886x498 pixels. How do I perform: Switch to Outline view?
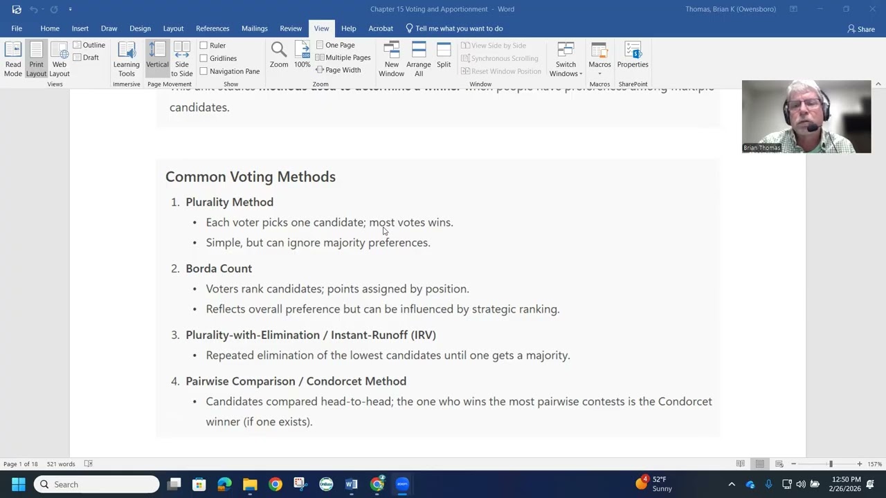click(x=89, y=45)
